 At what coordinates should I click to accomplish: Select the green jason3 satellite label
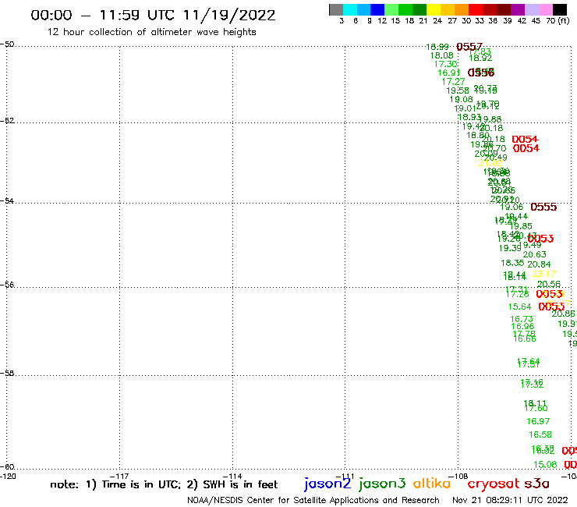(382, 484)
